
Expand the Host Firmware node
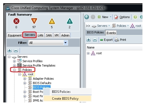click(25, 96)
